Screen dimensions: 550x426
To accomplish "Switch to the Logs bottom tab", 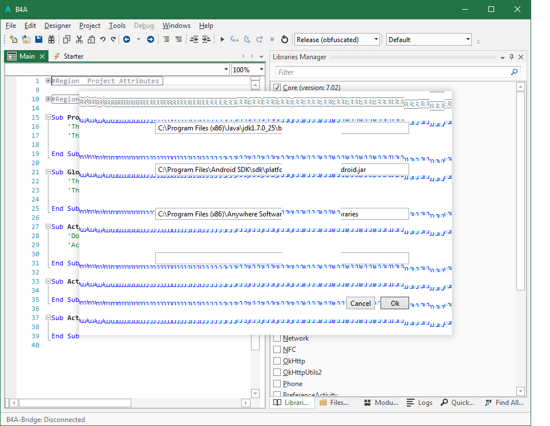I will [420, 403].
